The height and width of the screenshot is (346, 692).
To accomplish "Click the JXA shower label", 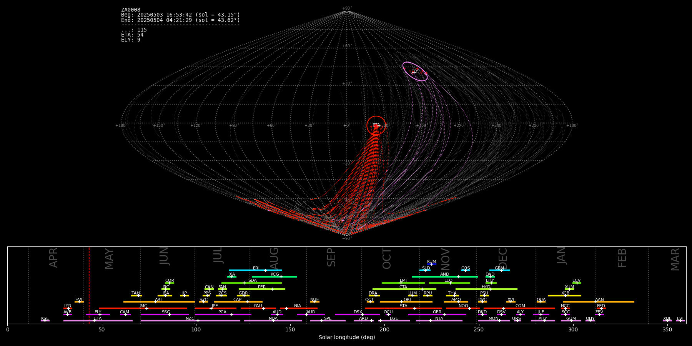I will tap(231, 274).
